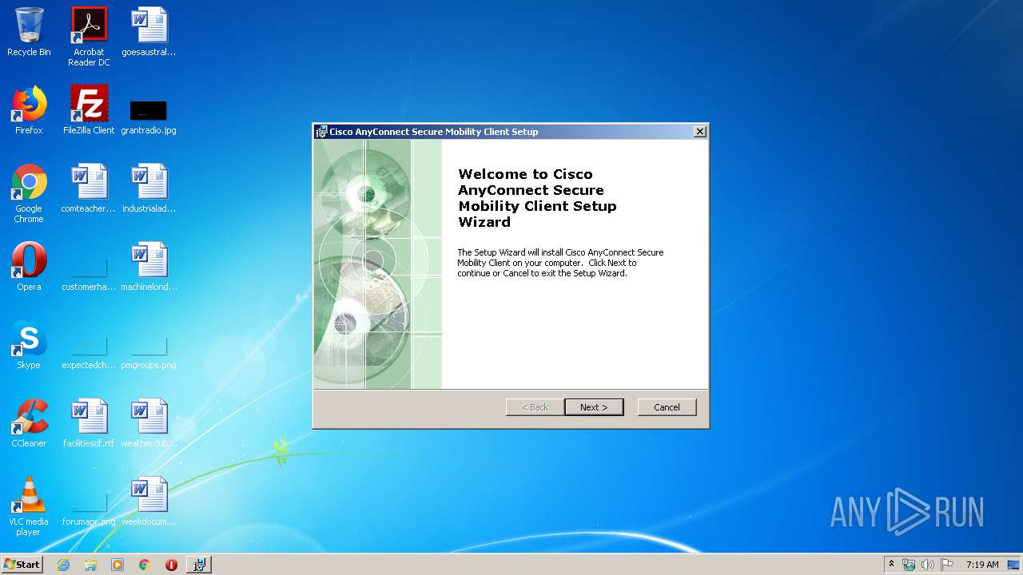This screenshot has width=1023, height=575.
Task: Open Windows Explorer from the taskbar
Action: [x=90, y=565]
